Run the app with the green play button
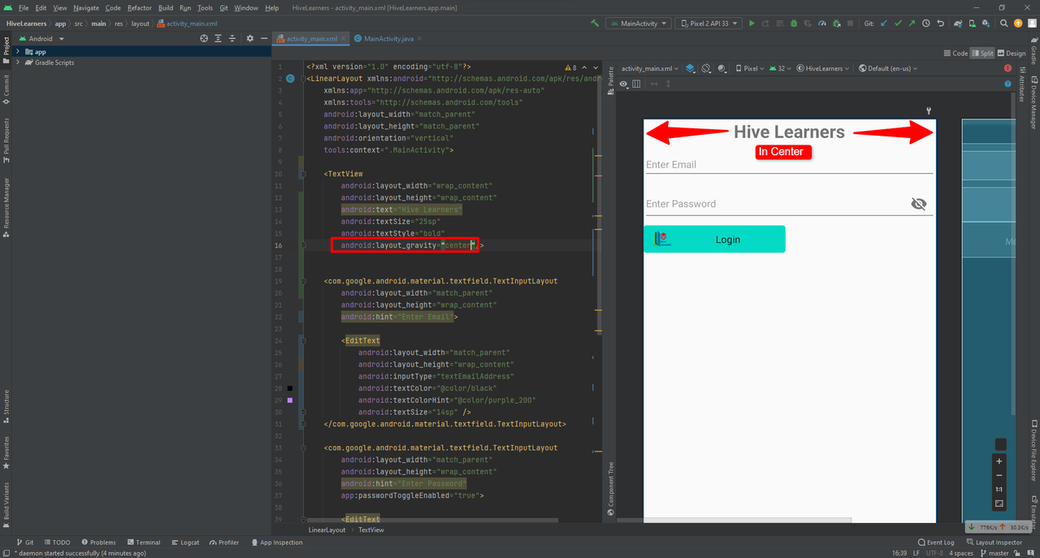The width and height of the screenshot is (1040, 558). pyautogui.click(x=752, y=24)
